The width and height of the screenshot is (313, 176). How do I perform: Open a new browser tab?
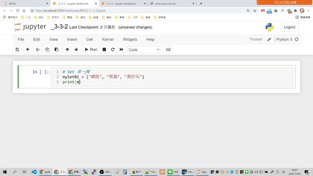point(201,3)
